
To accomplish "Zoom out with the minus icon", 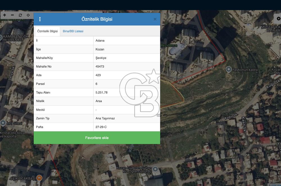I will (12, 15).
